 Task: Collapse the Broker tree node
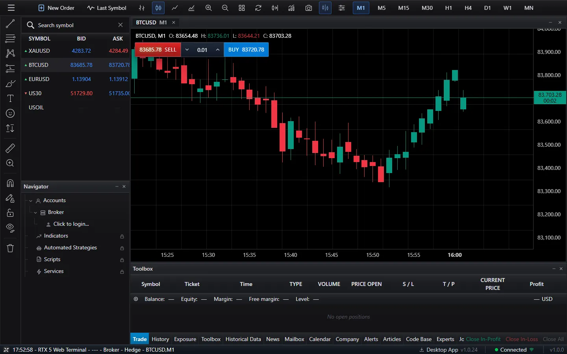click(35, 212)
